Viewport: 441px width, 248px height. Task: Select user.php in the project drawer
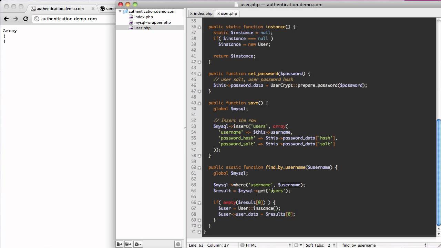[x=142, y=28]
